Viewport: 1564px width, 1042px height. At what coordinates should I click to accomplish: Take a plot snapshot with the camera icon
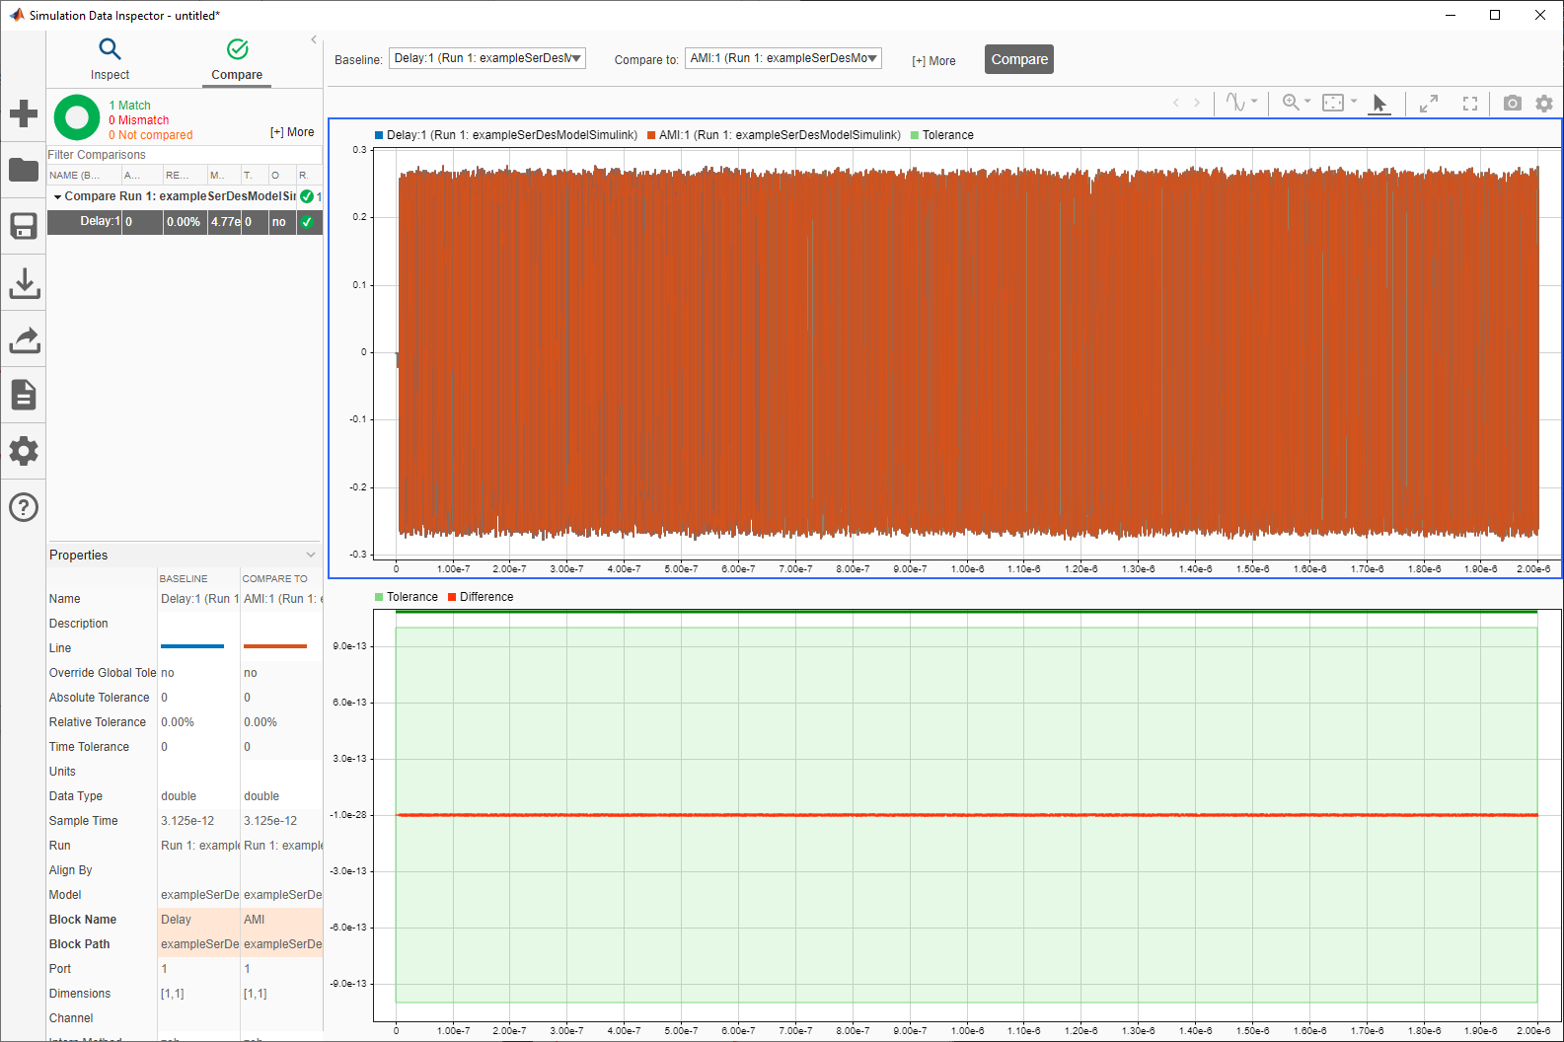[1512, 103]
